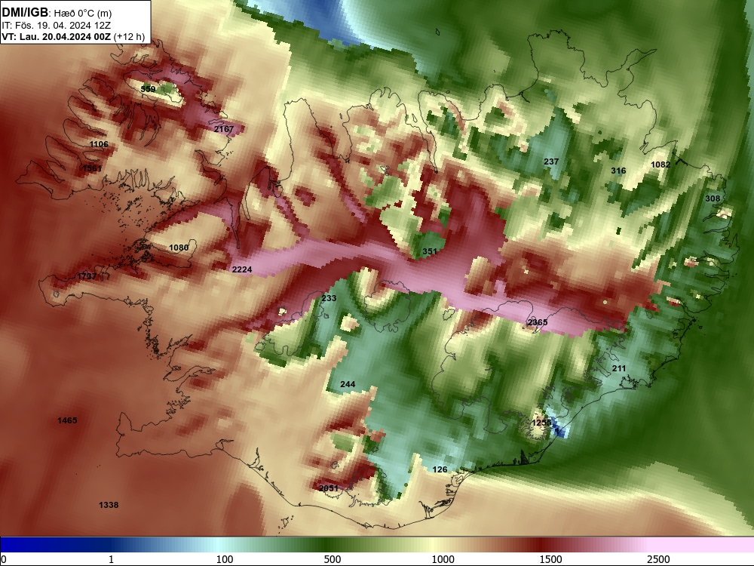Click the 1500 label on the color scale
Image resolution: width=754 pixels, height=566 pixels.
[550, 559]
